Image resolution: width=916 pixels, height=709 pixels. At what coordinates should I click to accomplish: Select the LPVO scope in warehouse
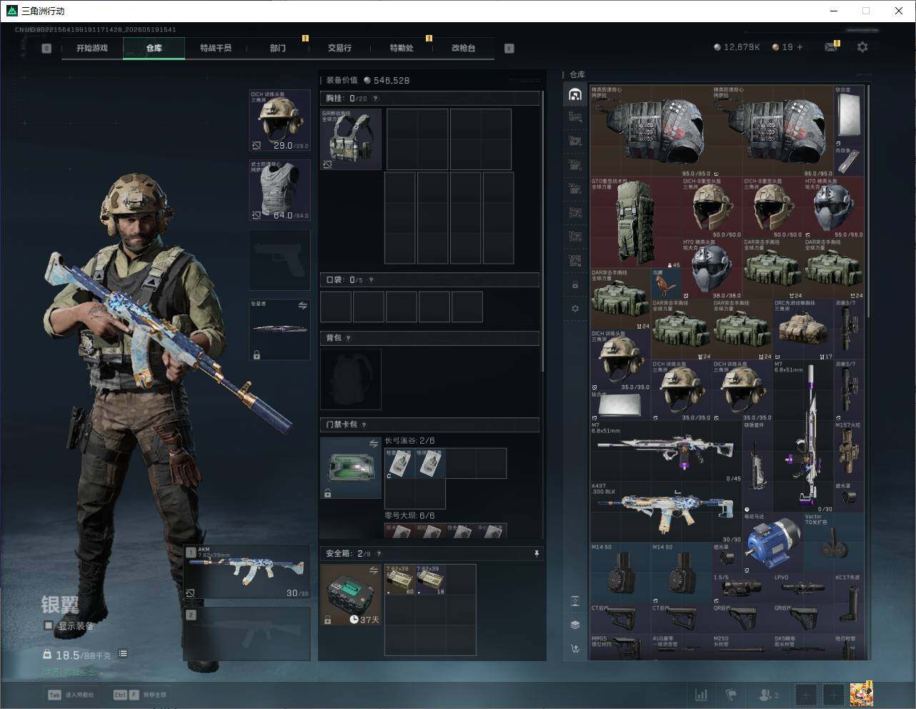[803, 589]
